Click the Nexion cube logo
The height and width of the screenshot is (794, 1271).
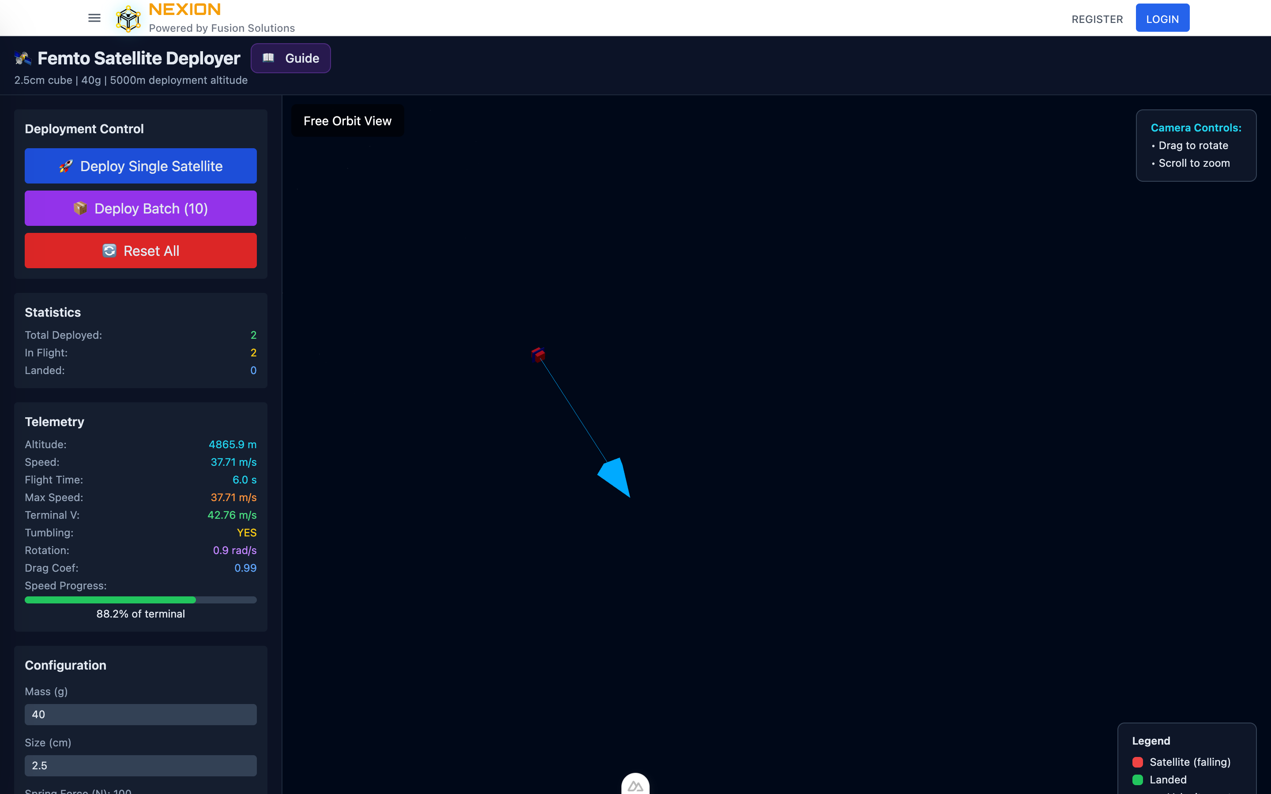(128, 19)
